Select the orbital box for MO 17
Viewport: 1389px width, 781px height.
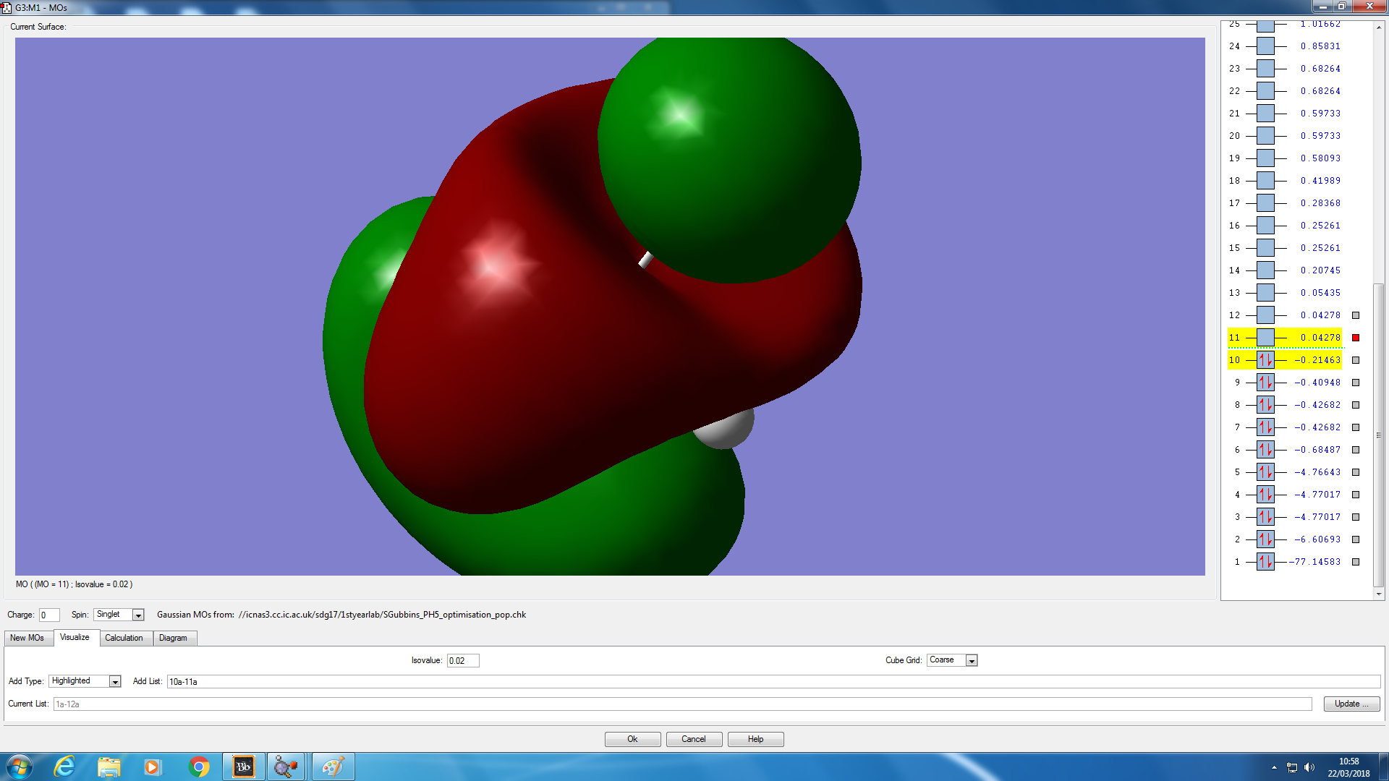(1265, 203)
